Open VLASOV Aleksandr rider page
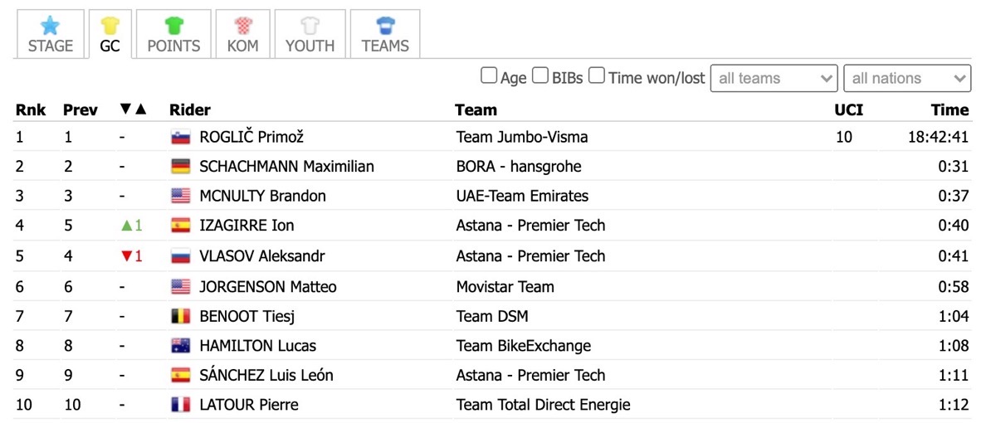The image size is (996, 423). point(262,256)
